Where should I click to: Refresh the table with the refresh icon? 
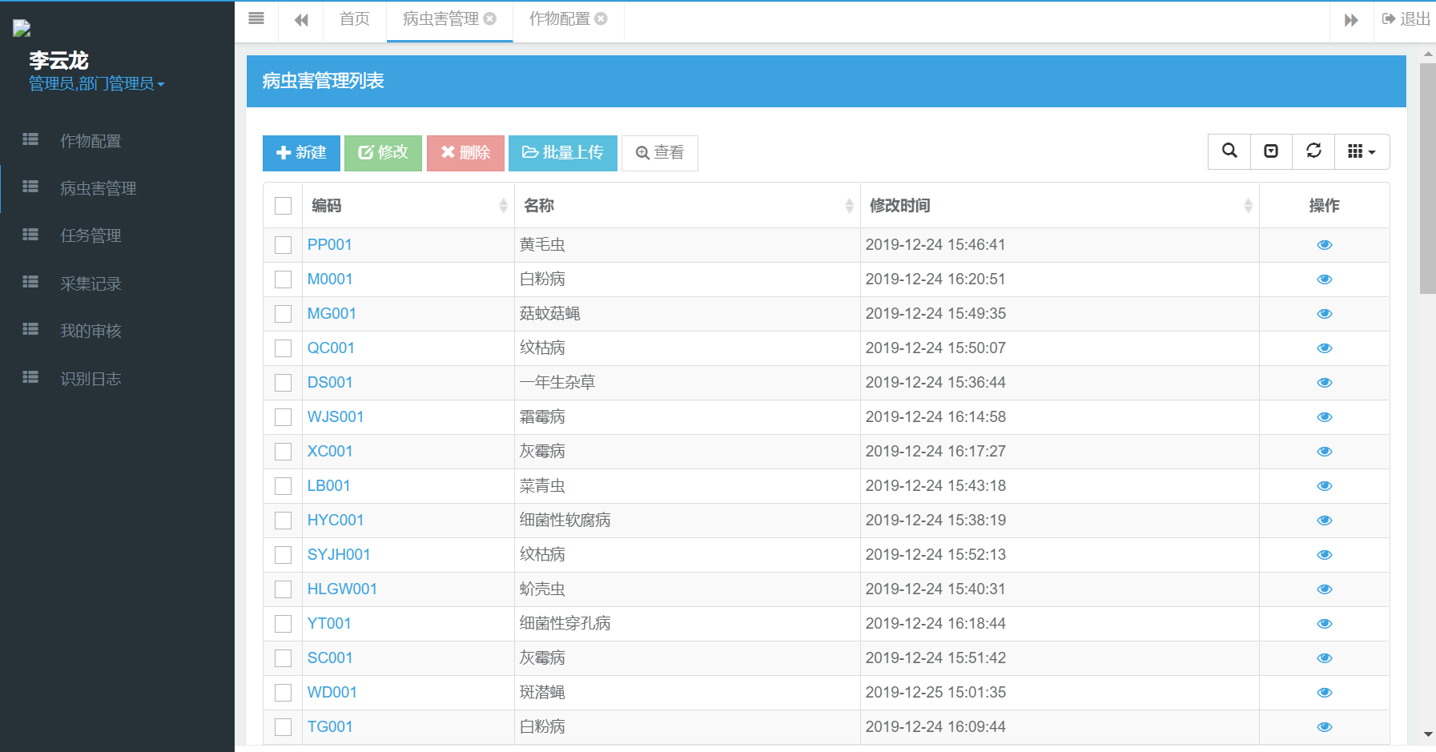pyautogui.click(x=1313, y=151)
